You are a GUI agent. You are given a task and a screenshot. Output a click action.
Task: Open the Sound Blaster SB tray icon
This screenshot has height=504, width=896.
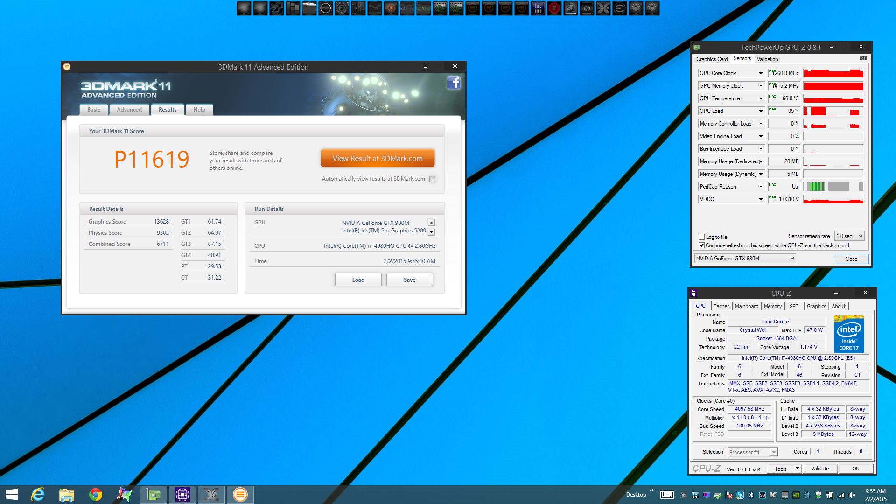[763, 495]
